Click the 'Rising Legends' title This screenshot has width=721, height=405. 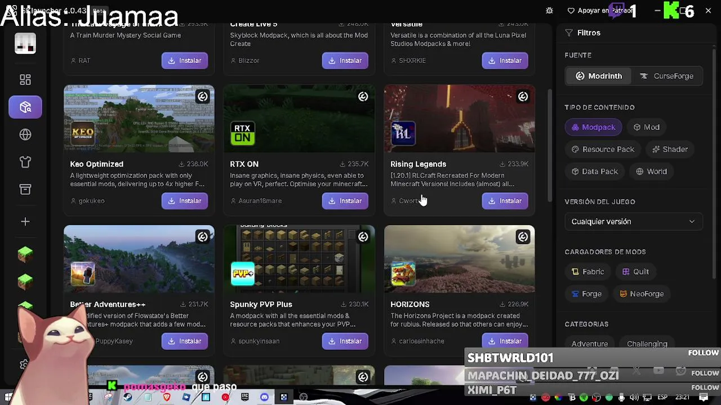pyautogui.click(x=418, y=164)
